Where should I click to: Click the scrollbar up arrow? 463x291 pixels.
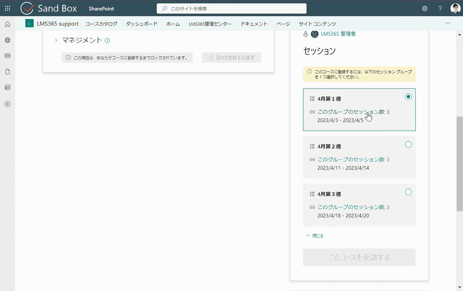(x=460, y=35)
